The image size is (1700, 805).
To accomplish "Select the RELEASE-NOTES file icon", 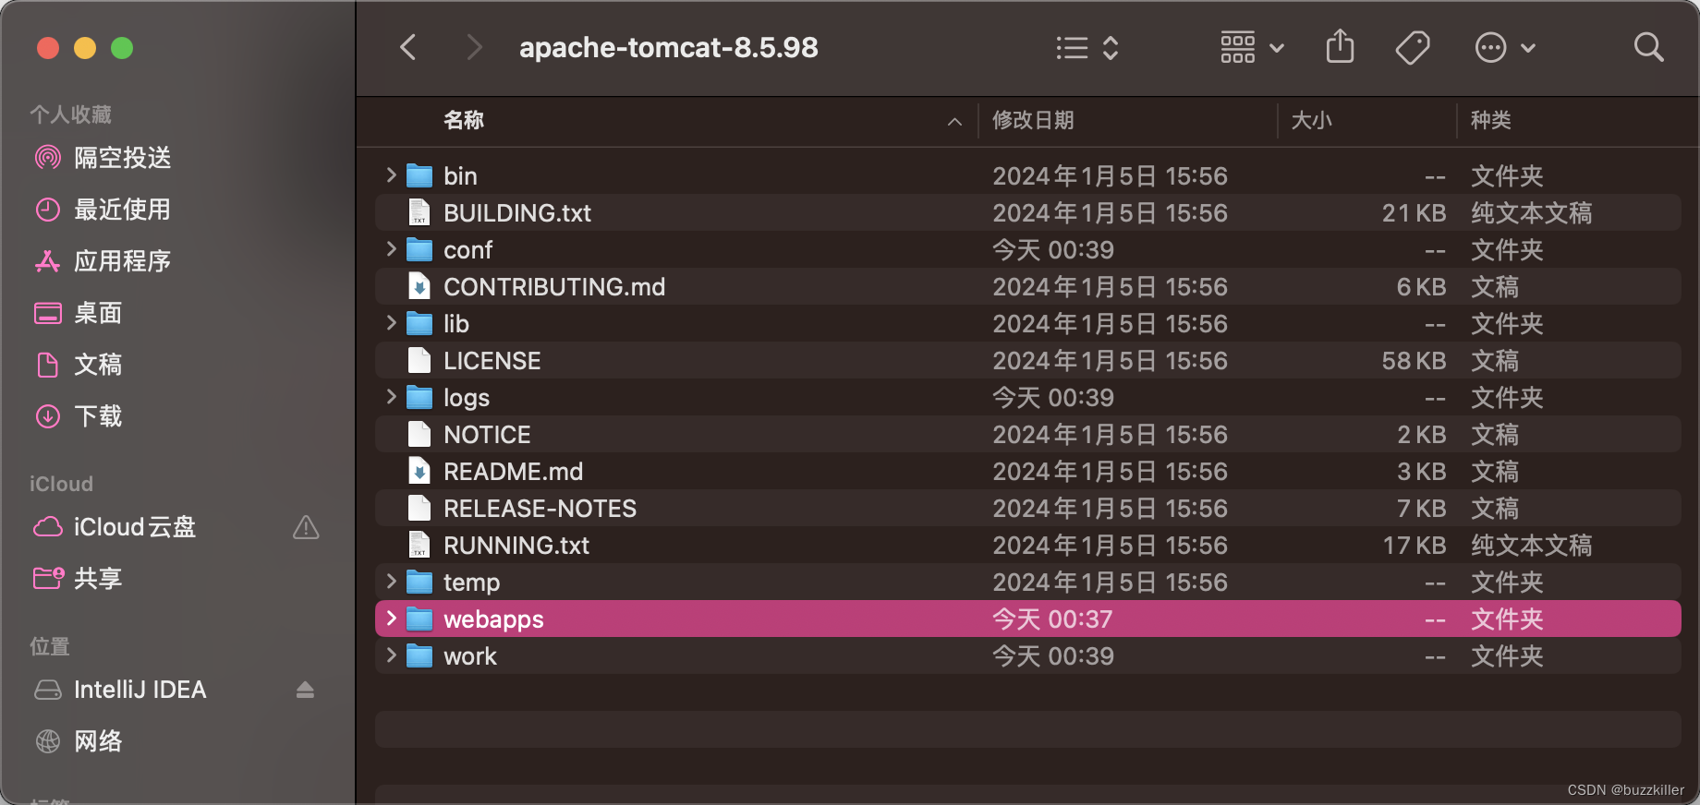I will coord(419,508).
